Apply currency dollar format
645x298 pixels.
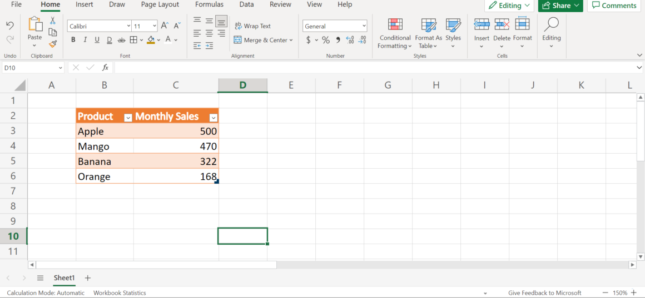[x=309, y=40]
